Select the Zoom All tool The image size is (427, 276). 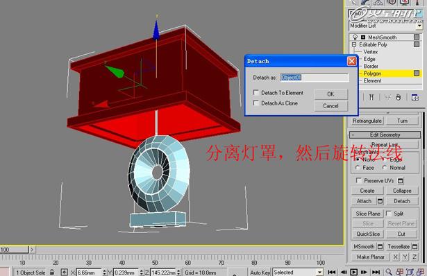[399, 272]
